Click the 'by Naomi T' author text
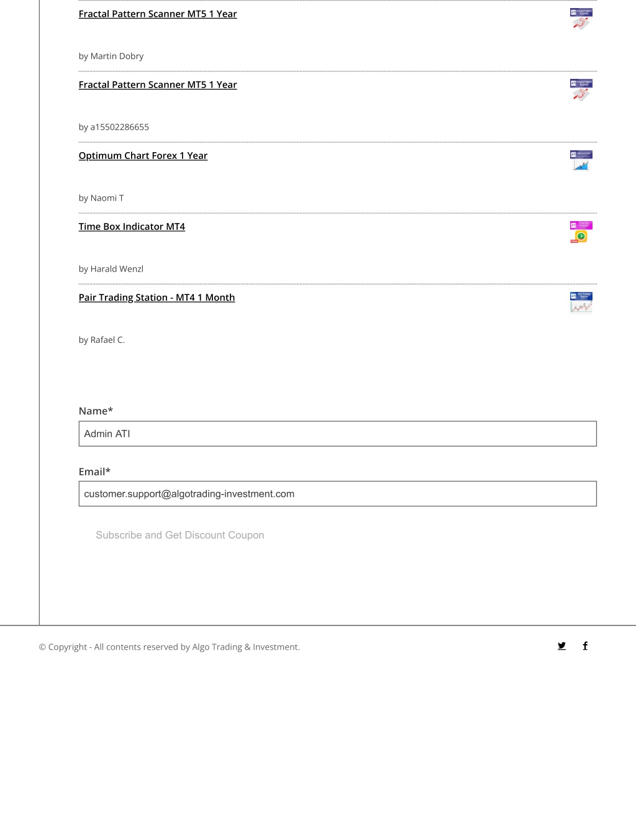The image size is (636, 823). tap(101, 198)
